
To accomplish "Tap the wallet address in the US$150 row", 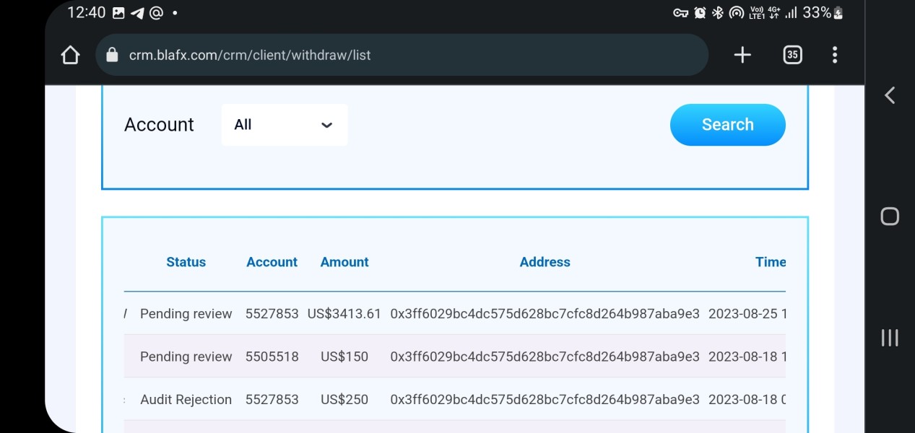I will tap(545, 357).
